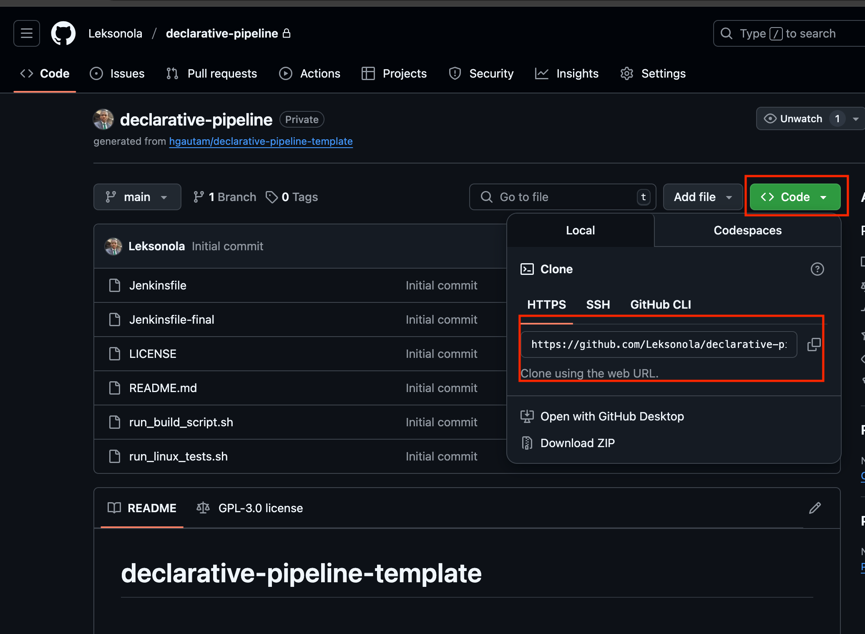
Task: Click the file icon beside Jenkinsfile
Action: pos(114,285)
